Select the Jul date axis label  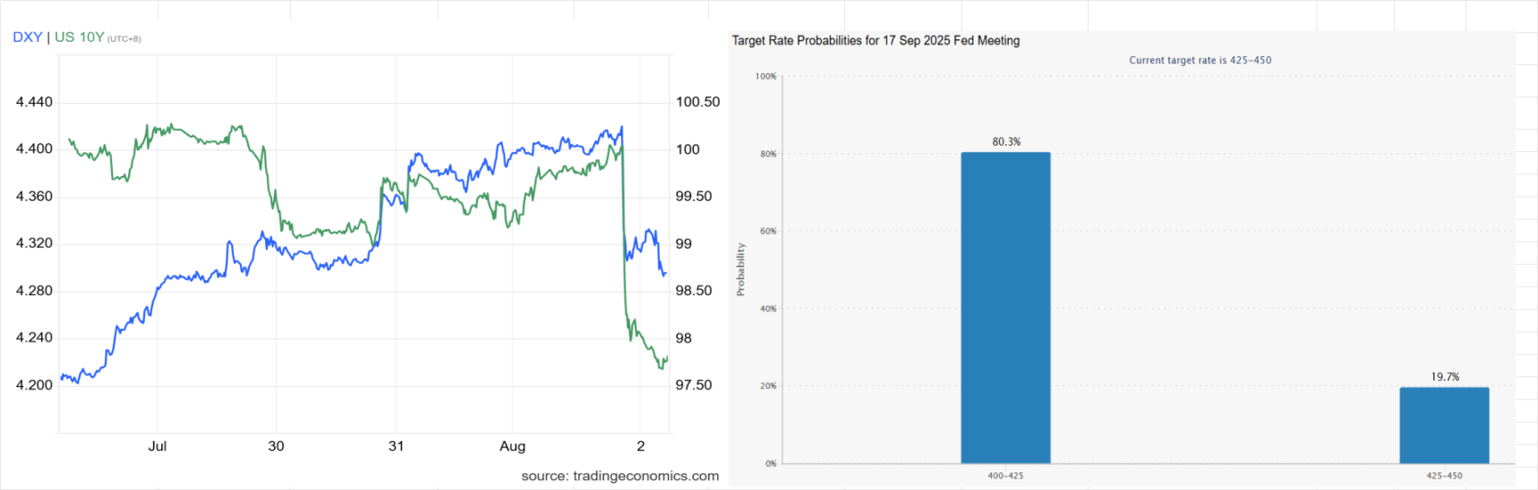click(158, 446)
